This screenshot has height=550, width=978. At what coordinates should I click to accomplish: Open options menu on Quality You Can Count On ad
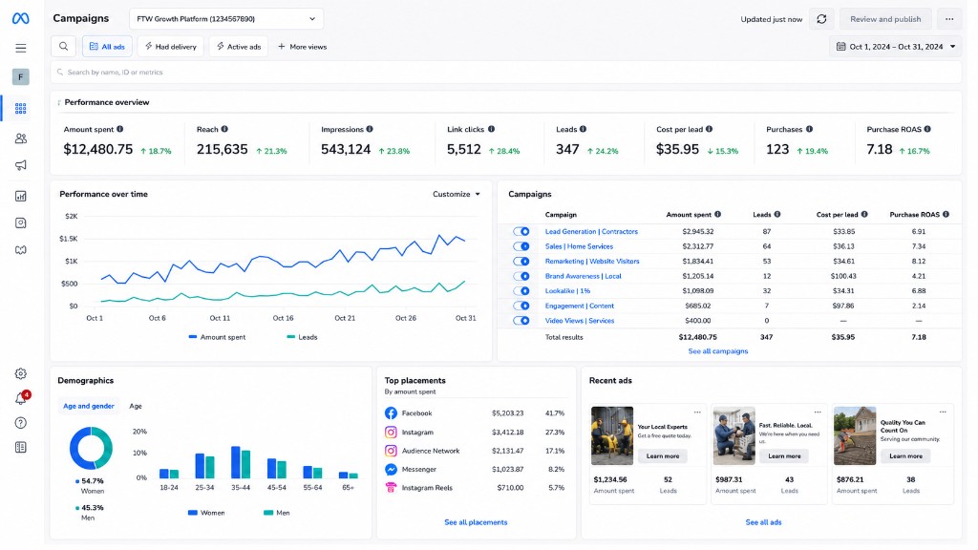point(943,412)
